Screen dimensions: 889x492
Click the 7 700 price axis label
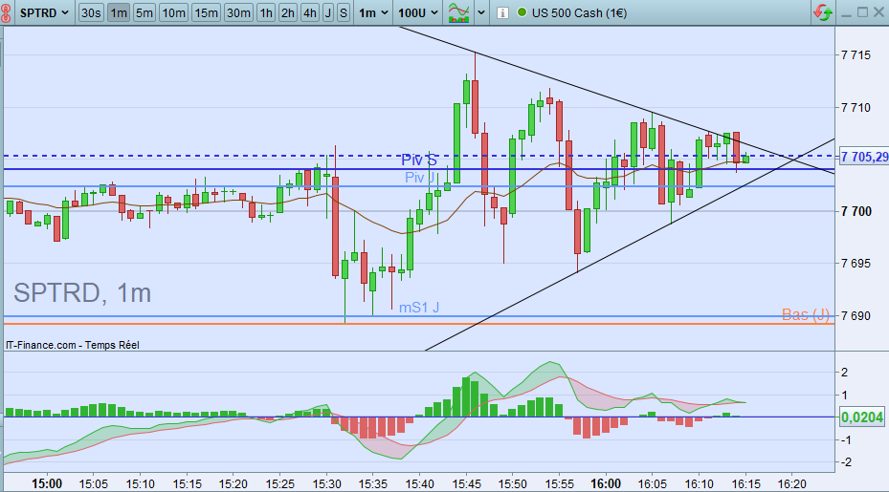tap(856, 211)
